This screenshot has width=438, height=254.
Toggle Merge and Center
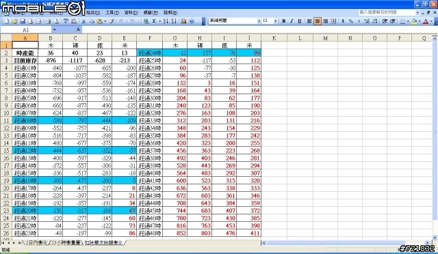[333, 21]
